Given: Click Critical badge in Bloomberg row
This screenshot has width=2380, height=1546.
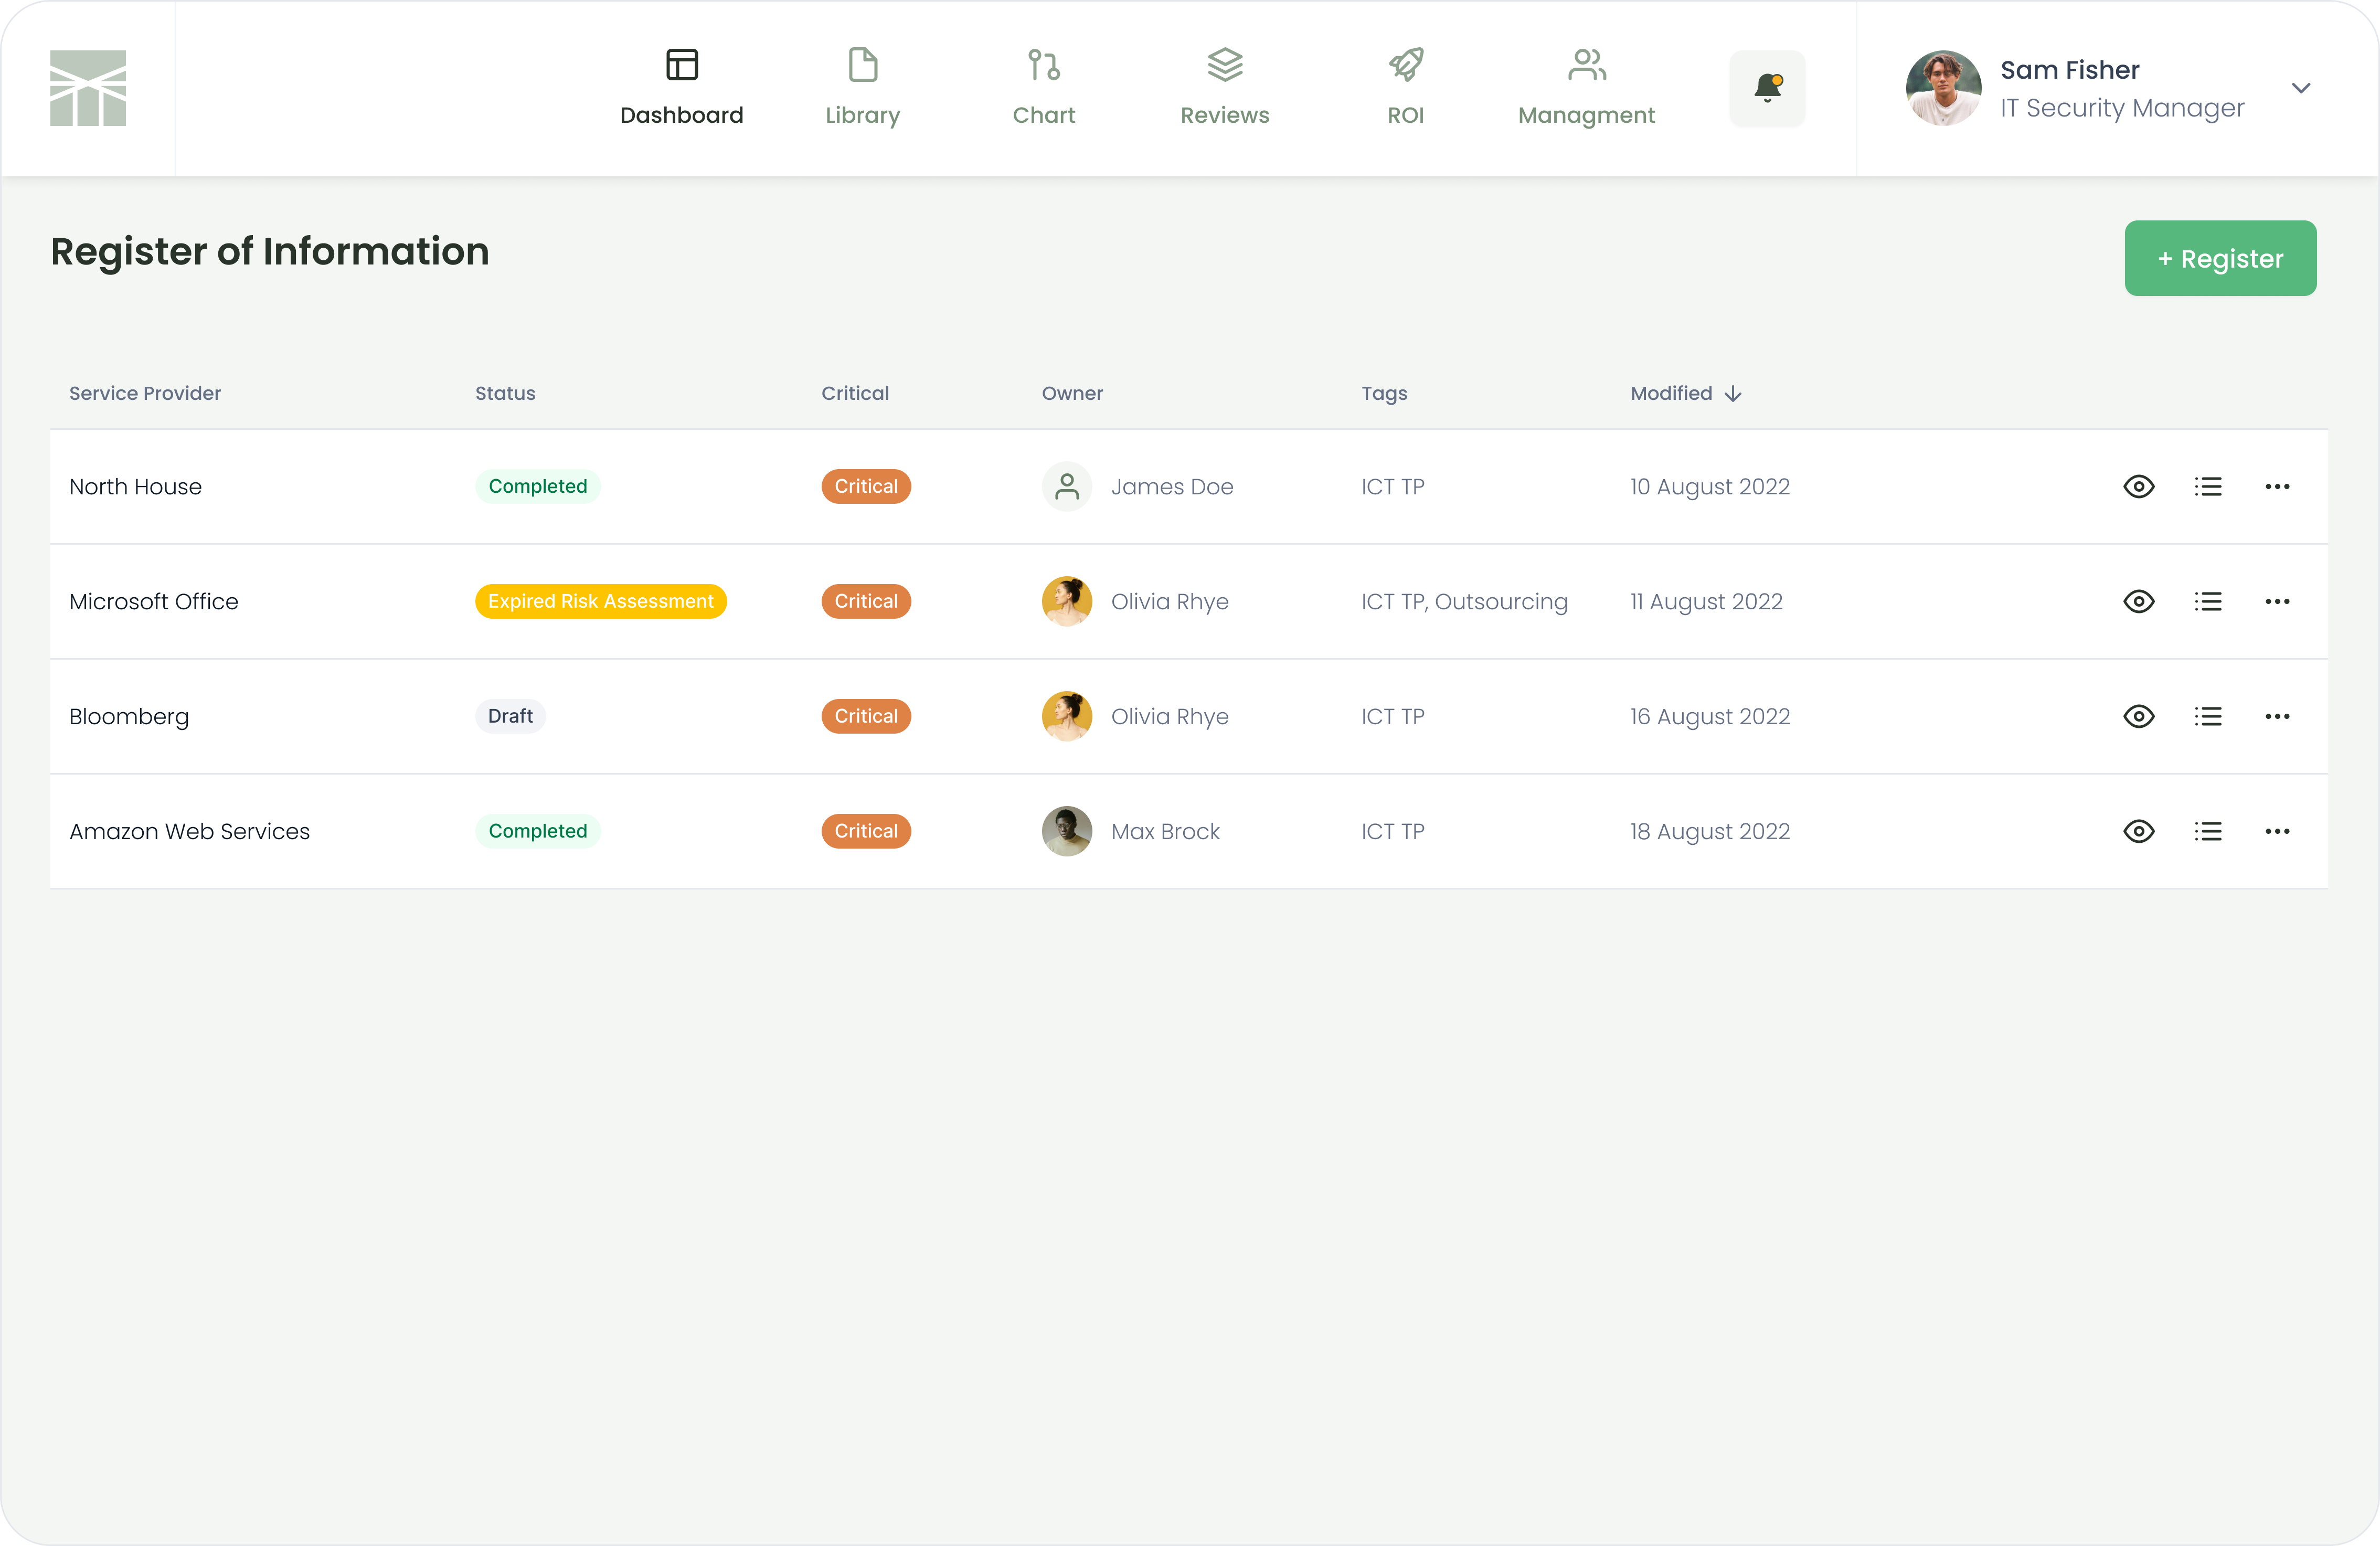Looking at the screenshot, I should pos(866,716).
